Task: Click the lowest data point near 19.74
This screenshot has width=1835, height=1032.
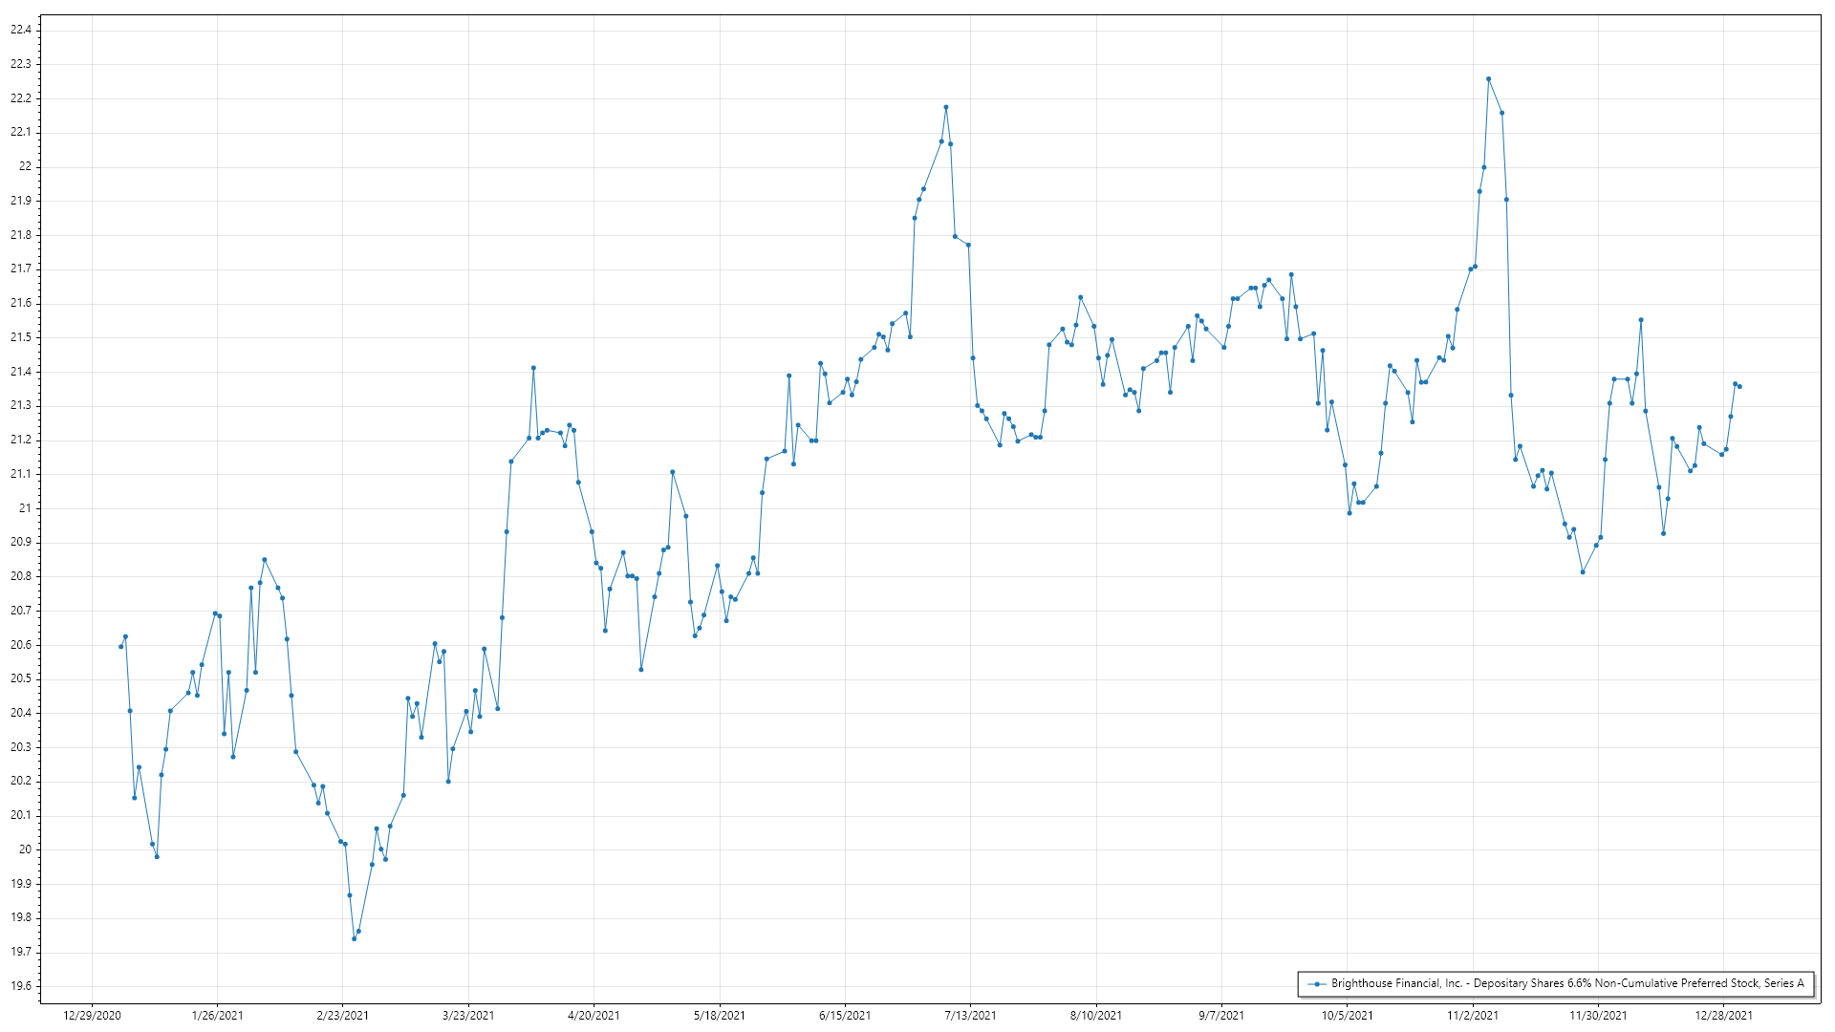Action: 354,938
